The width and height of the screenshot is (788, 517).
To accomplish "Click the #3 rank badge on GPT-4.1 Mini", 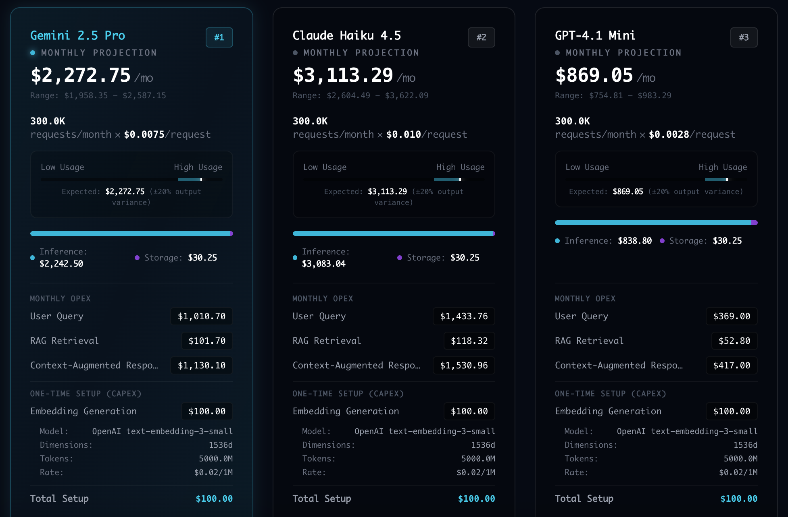I will point(744,37).
